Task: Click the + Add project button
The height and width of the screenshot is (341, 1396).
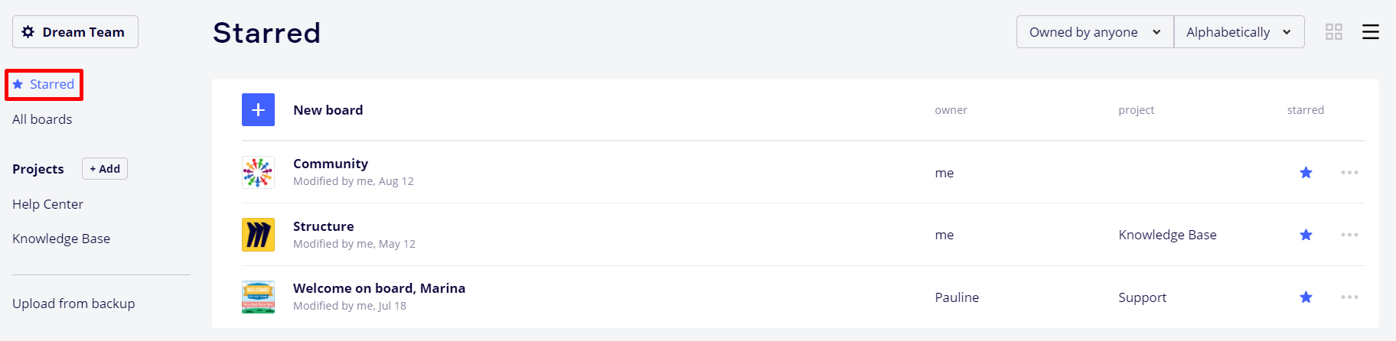Action: (105, 169)
